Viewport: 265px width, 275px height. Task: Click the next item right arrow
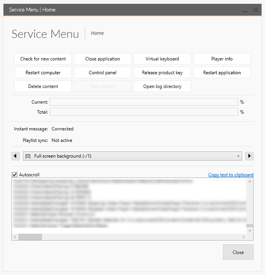(249, 156)
